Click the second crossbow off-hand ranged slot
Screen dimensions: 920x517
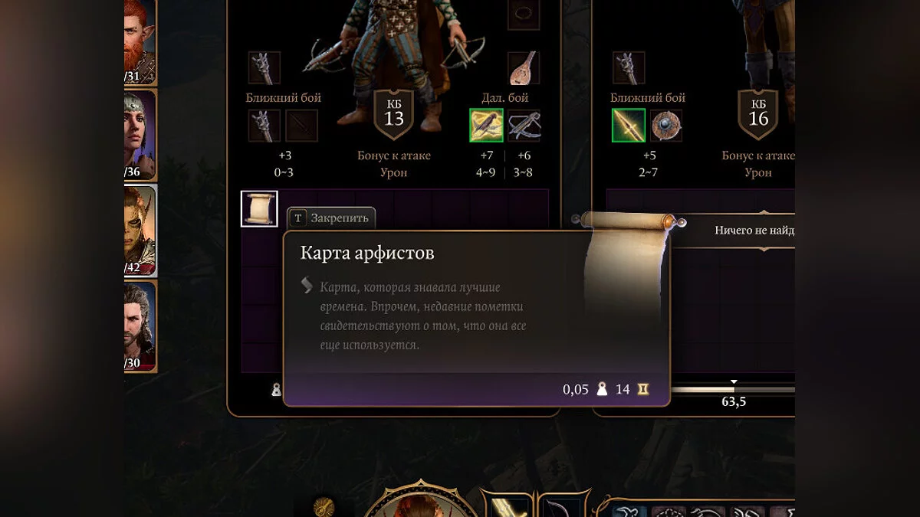(524, 126)
